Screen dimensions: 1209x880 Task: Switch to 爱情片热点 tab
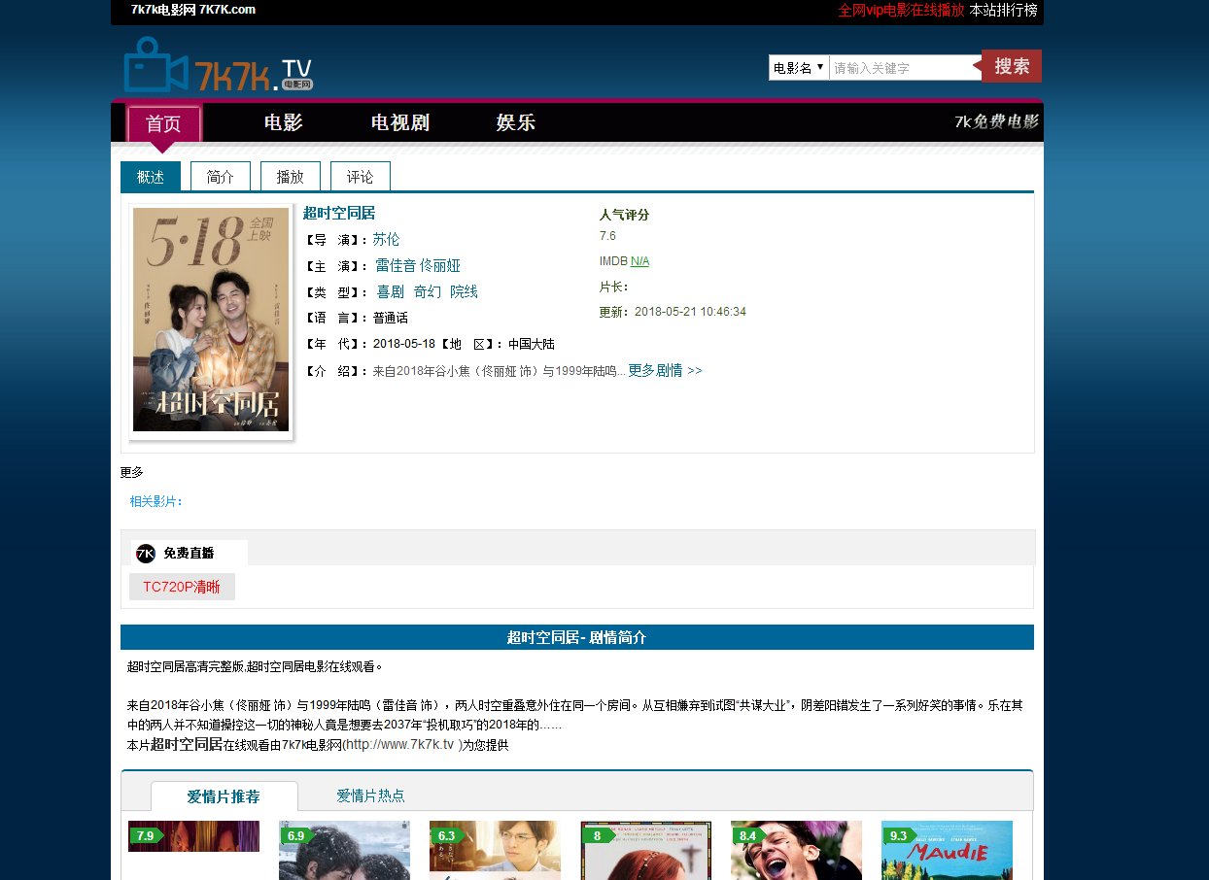click(x=370, y=796)
